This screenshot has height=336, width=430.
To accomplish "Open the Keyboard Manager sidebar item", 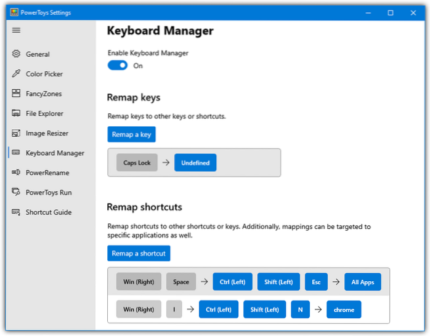I will coord(54,153).
